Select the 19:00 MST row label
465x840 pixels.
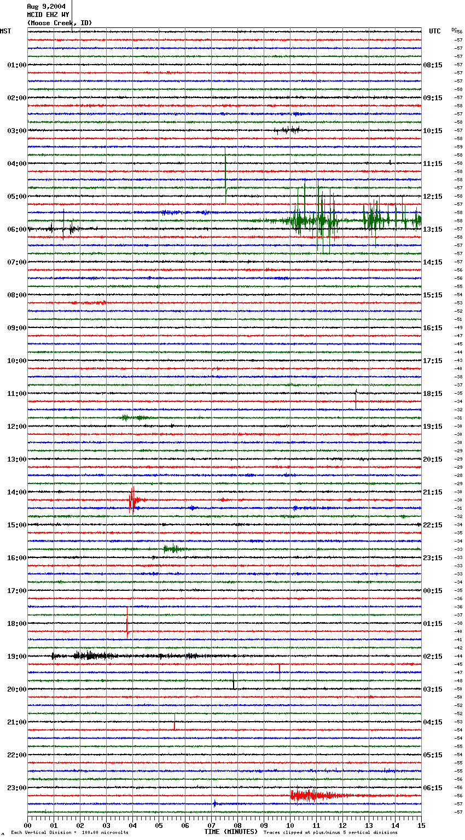16,657
